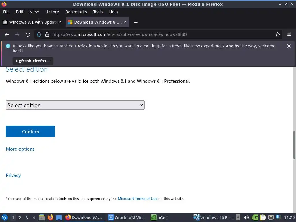Launch Firefox from the taskbar quick launcher
This screenshot has height=222, width=296.
[50, 217]
